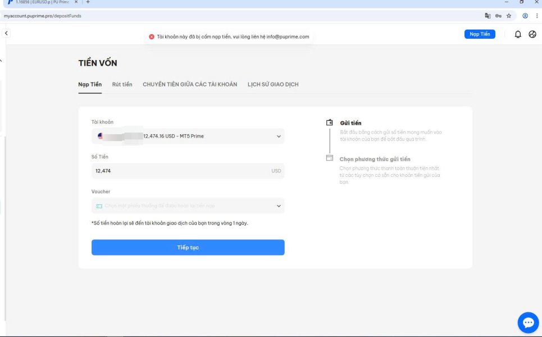Click the password key icon in address bar
The image size is (542, 337).
[x=498, y=16]
